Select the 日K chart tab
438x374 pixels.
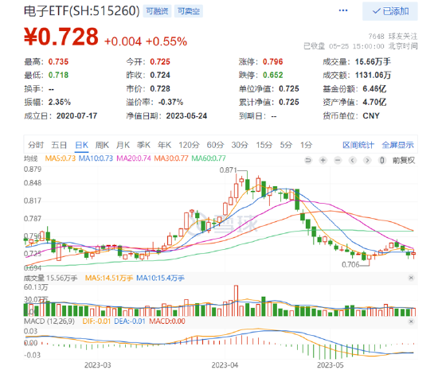coord(81,145)
